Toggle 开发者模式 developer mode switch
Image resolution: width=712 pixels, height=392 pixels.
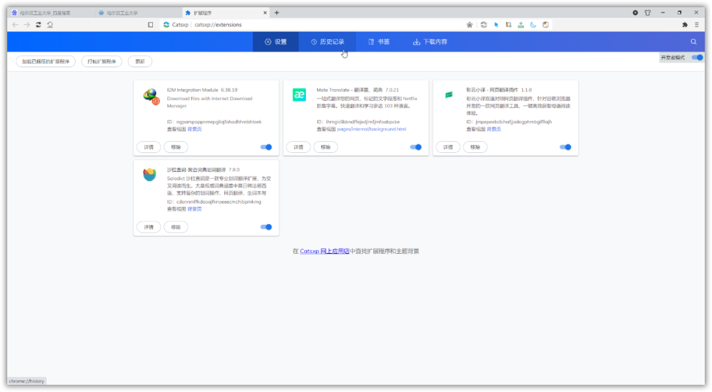click(x=697, y=57)
